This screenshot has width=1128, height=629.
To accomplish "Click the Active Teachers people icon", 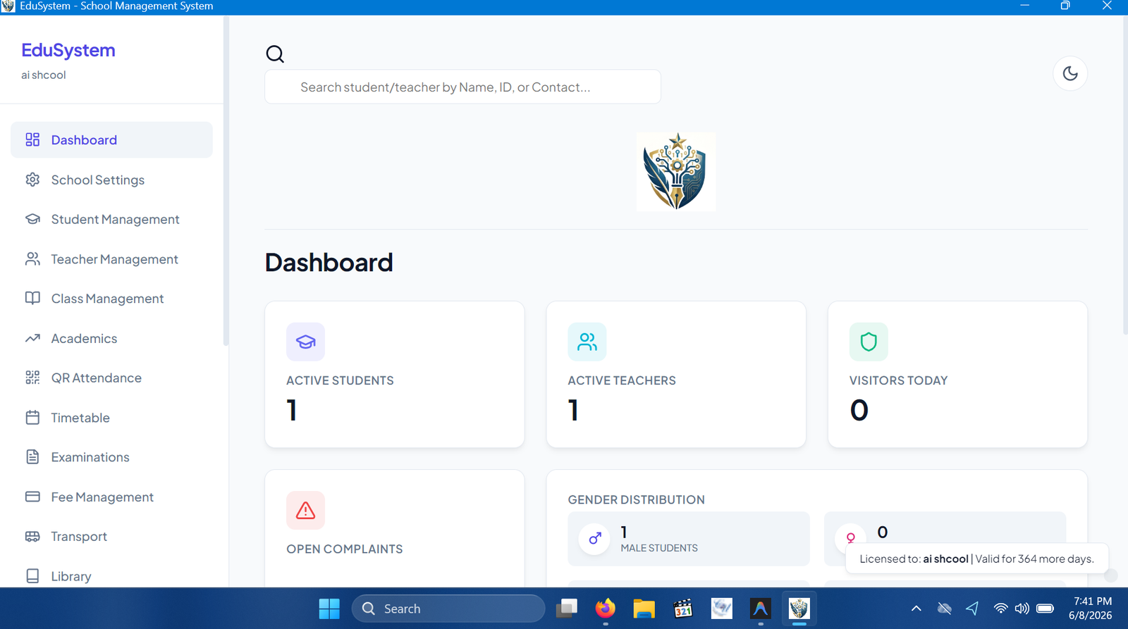I will click(587, 342).
